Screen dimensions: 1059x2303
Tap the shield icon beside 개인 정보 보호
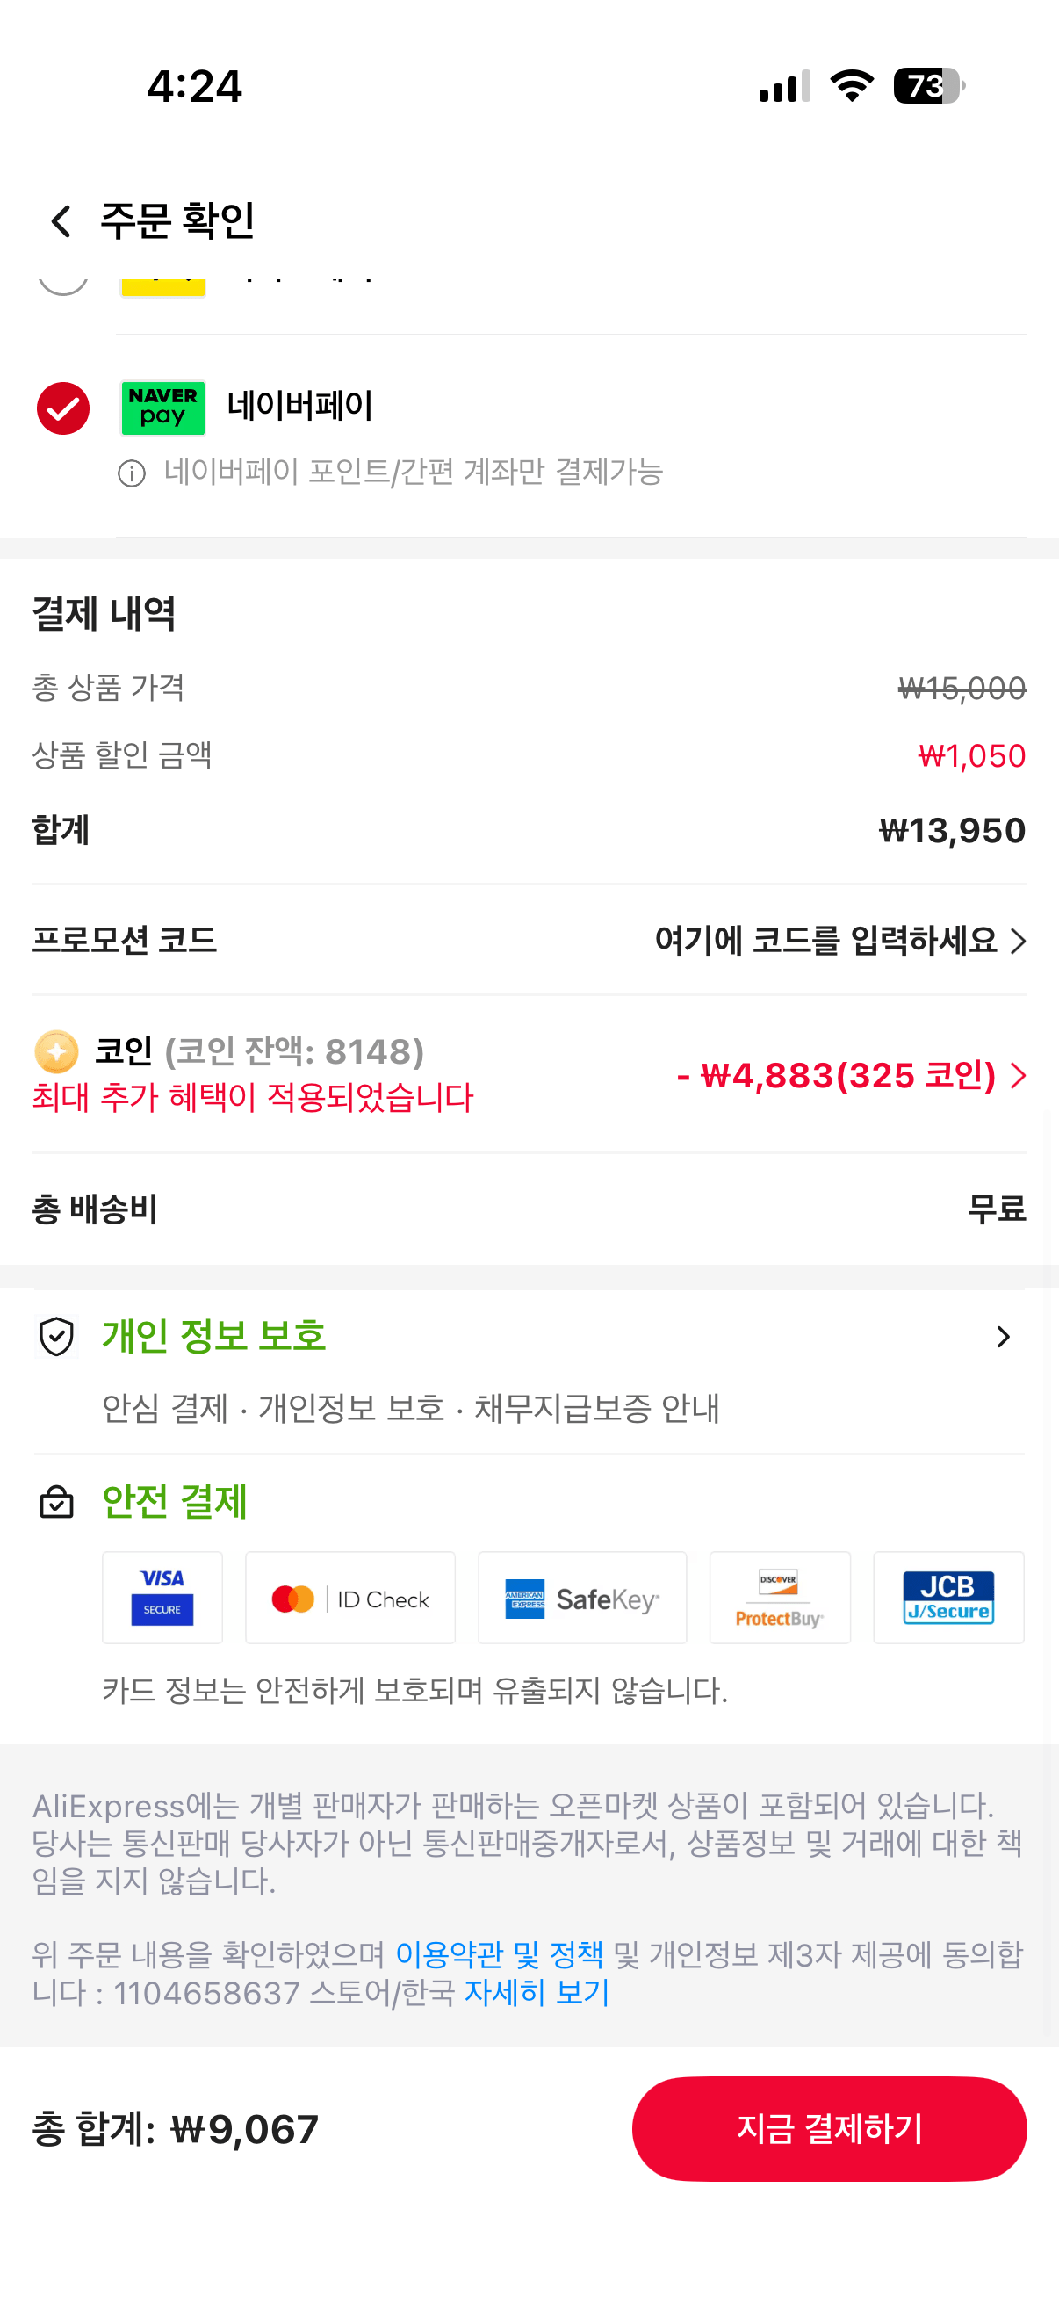pyautogui.click(x=56, y=1337)
